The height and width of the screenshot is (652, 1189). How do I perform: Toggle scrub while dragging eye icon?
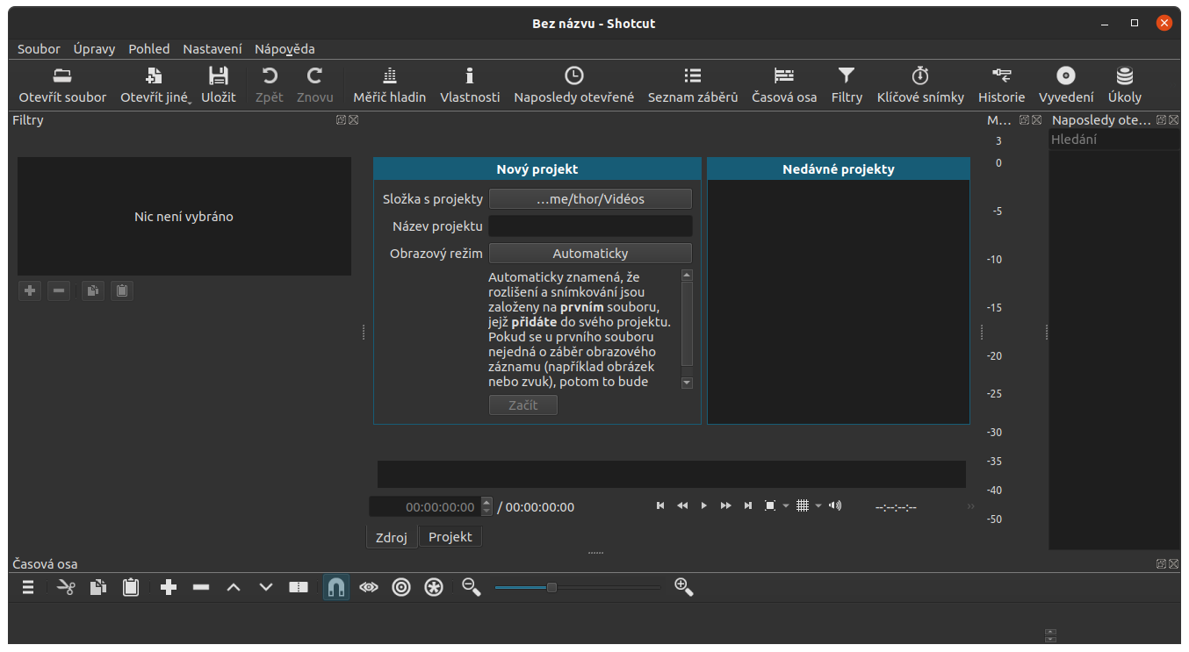click(x=369, y=587)
